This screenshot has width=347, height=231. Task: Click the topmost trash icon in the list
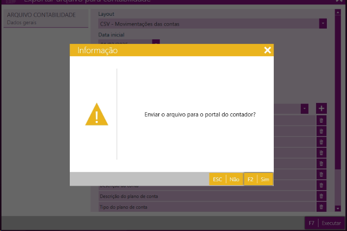tap(321, 120)
